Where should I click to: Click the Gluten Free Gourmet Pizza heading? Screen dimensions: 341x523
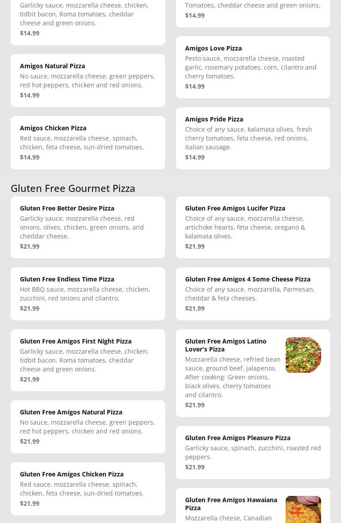tap(73, 188)
